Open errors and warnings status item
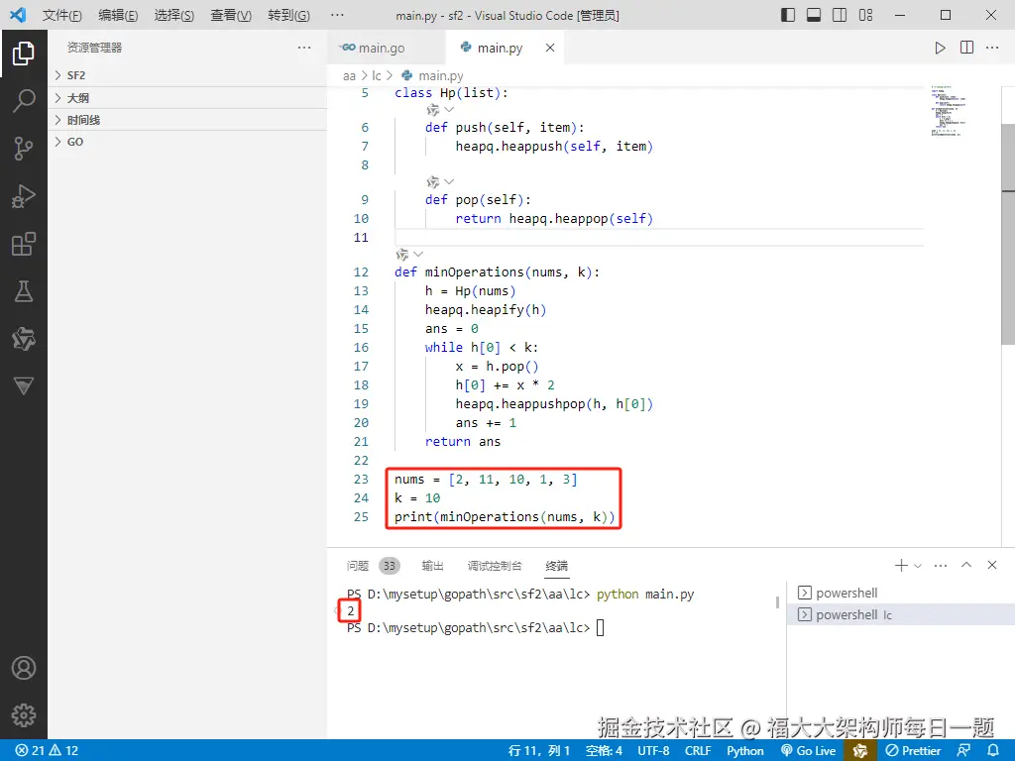This screenshot has width=1015, height=761. coord(48,751)
